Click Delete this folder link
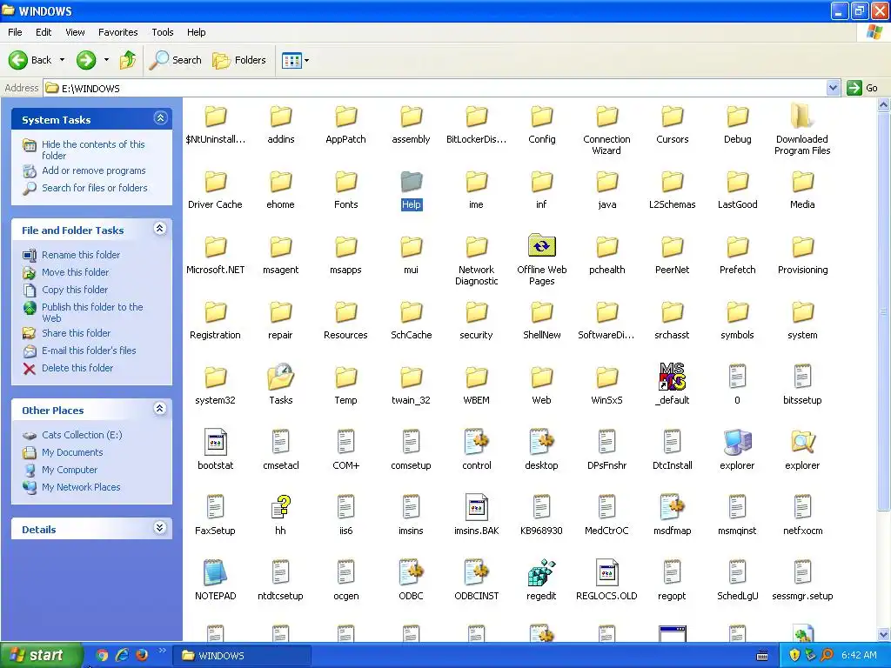 point(77,368)
